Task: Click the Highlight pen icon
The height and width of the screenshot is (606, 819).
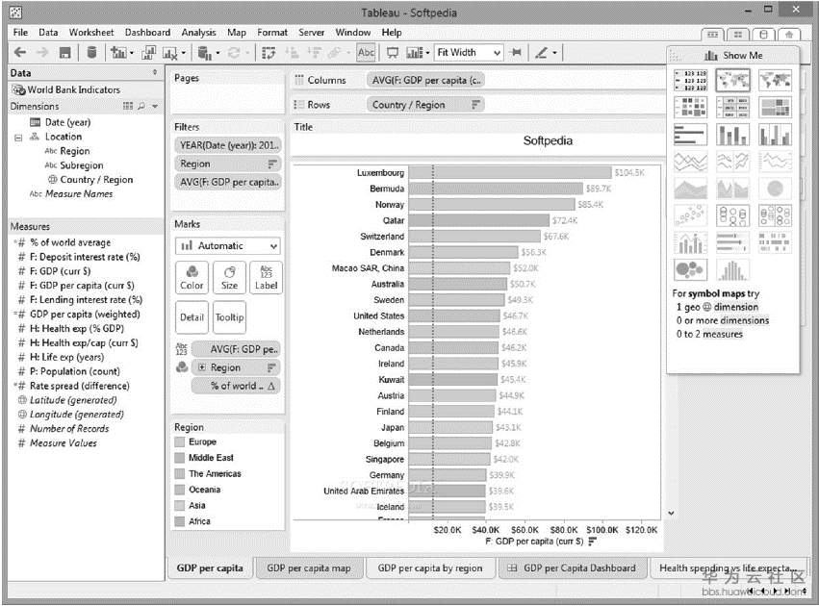Action: [542, 53]
